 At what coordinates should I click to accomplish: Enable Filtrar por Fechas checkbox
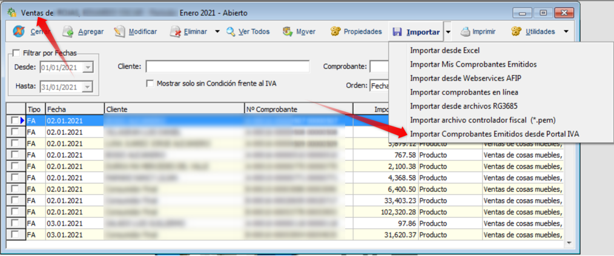tap(16, 53)
